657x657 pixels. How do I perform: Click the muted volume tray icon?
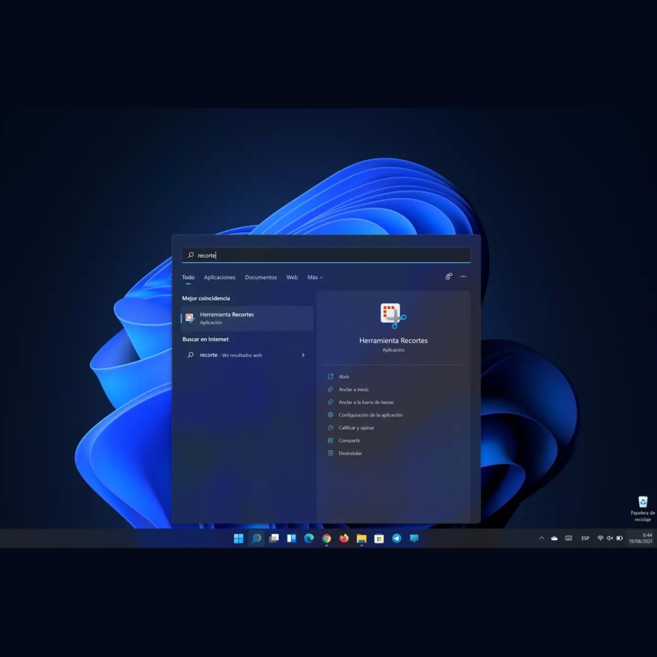point(610,538)
